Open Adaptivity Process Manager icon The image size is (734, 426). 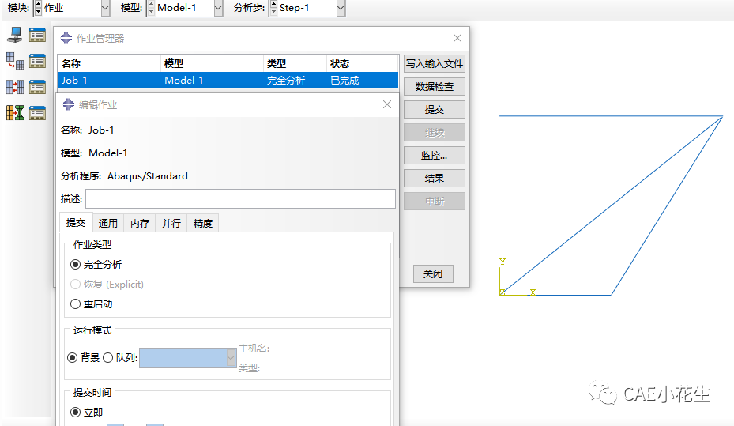point(37,61)
